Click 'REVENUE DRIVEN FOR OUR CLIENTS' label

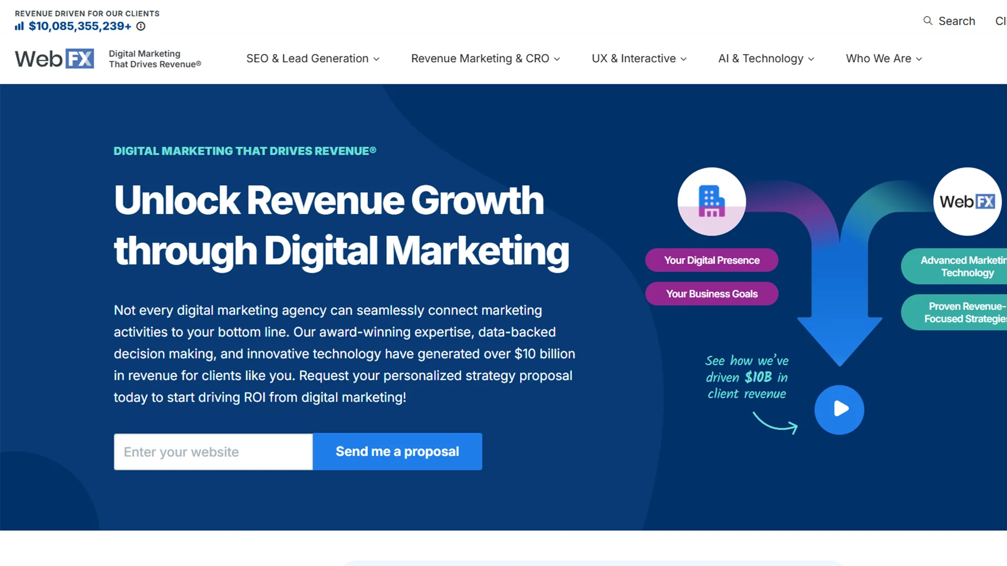(87, 13)
